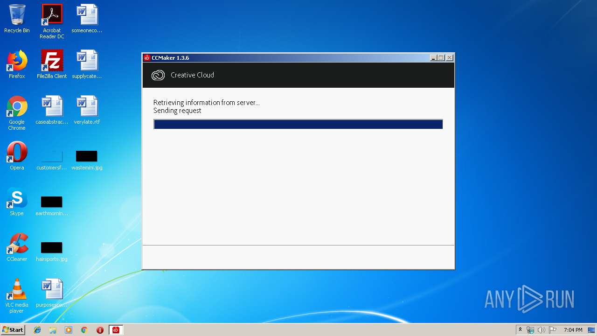Open the Opera desktop shortcut
Image resolution: width=597 pixels, height=336 pixels.
click(17, 156)
